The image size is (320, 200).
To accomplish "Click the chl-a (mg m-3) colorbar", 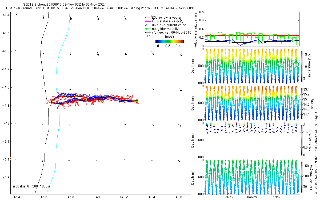I will coord(302,139).
